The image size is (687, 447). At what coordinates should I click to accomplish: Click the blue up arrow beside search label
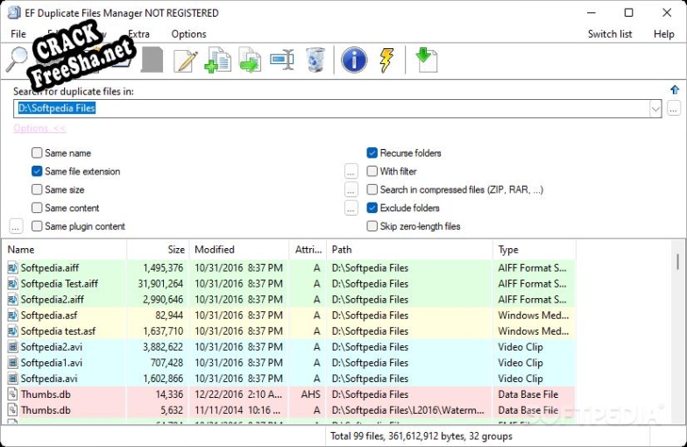(x=674, y=90)
